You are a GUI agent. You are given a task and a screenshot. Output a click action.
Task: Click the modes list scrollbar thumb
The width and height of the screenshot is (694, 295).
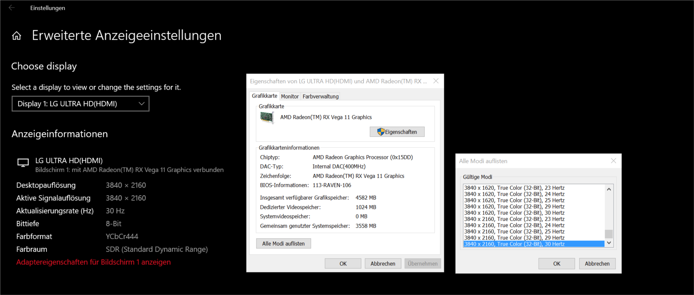point(609,234)
